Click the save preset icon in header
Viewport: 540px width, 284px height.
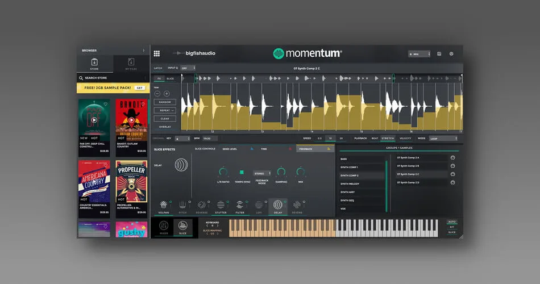(x=439, y=54)
